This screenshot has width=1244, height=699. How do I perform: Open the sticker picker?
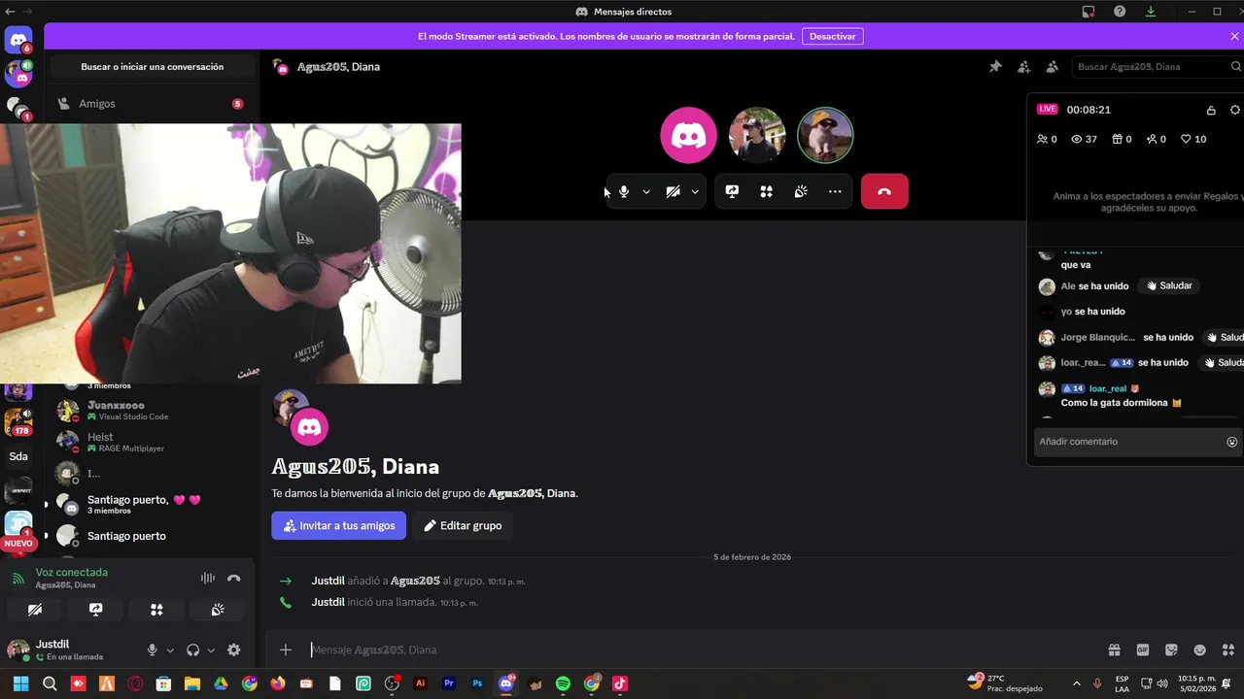click(x=1171, y=649)
